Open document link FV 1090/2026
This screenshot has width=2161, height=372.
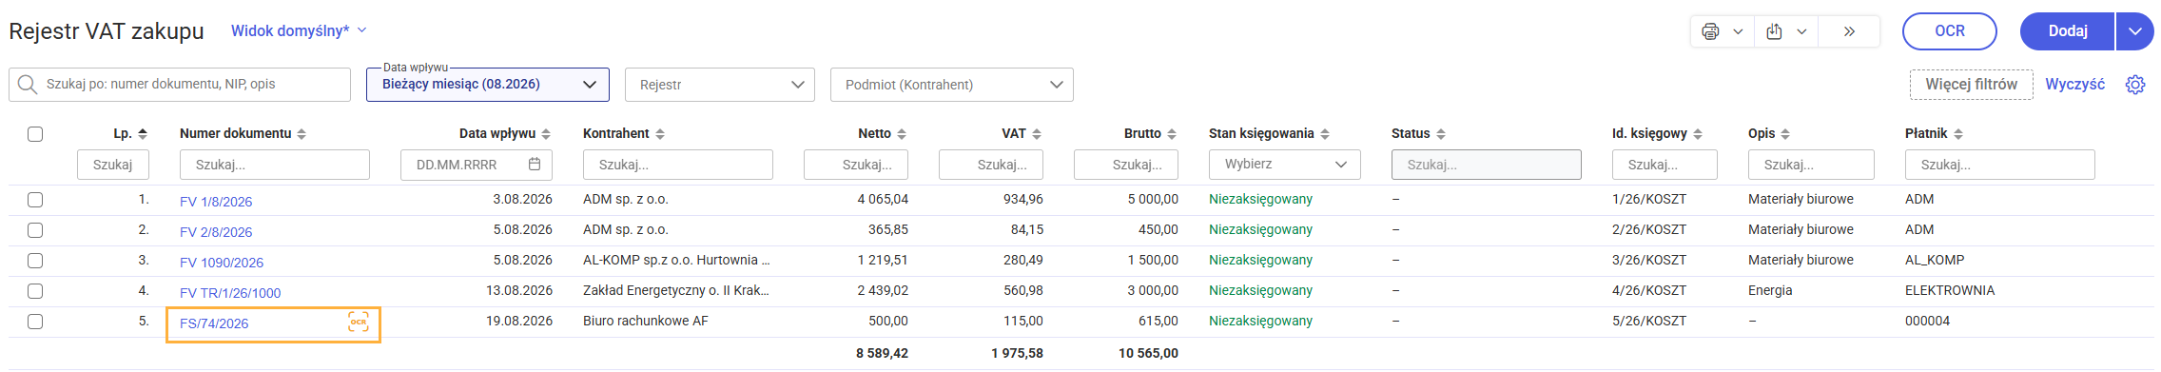[x=222, y=263]
